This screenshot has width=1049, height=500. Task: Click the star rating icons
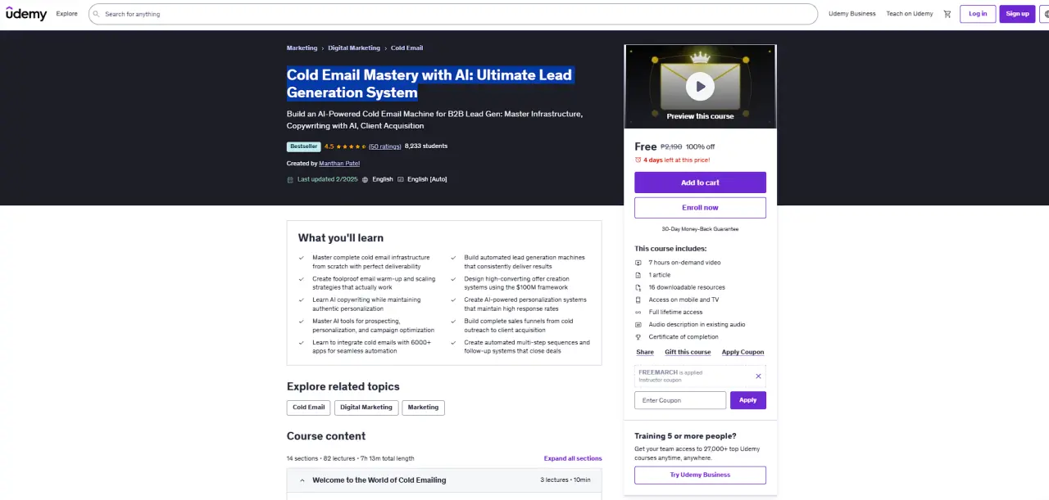(x=350, y=146)
